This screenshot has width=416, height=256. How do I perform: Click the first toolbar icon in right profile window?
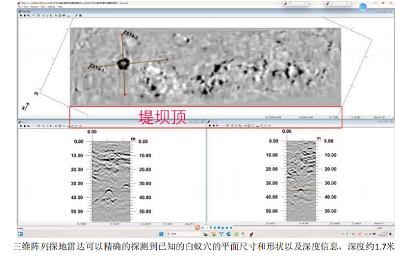pyautogui.click(x=211, y=126)
